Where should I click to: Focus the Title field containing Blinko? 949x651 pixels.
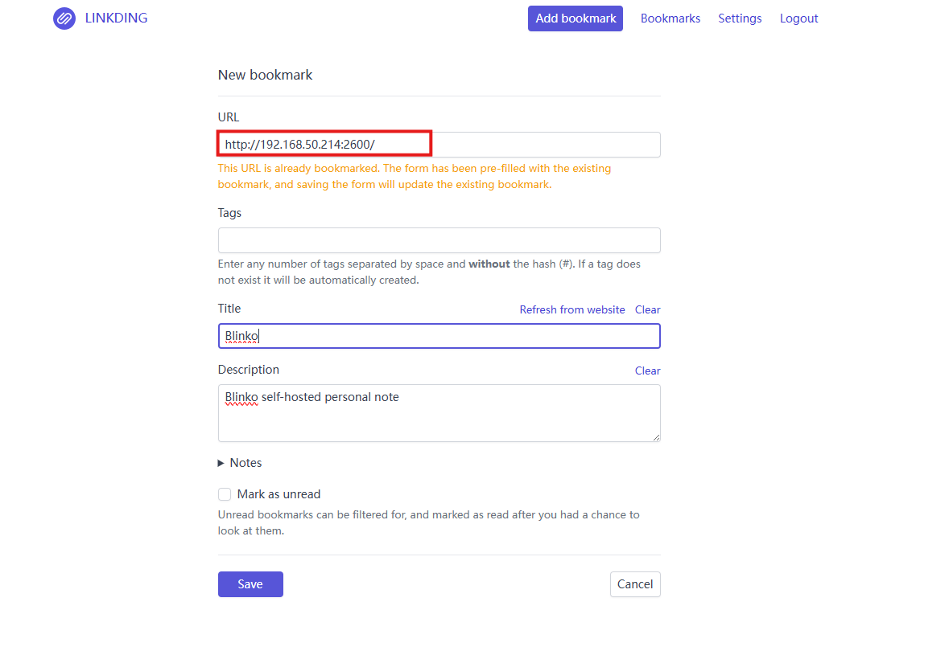(x=439, y=336)
